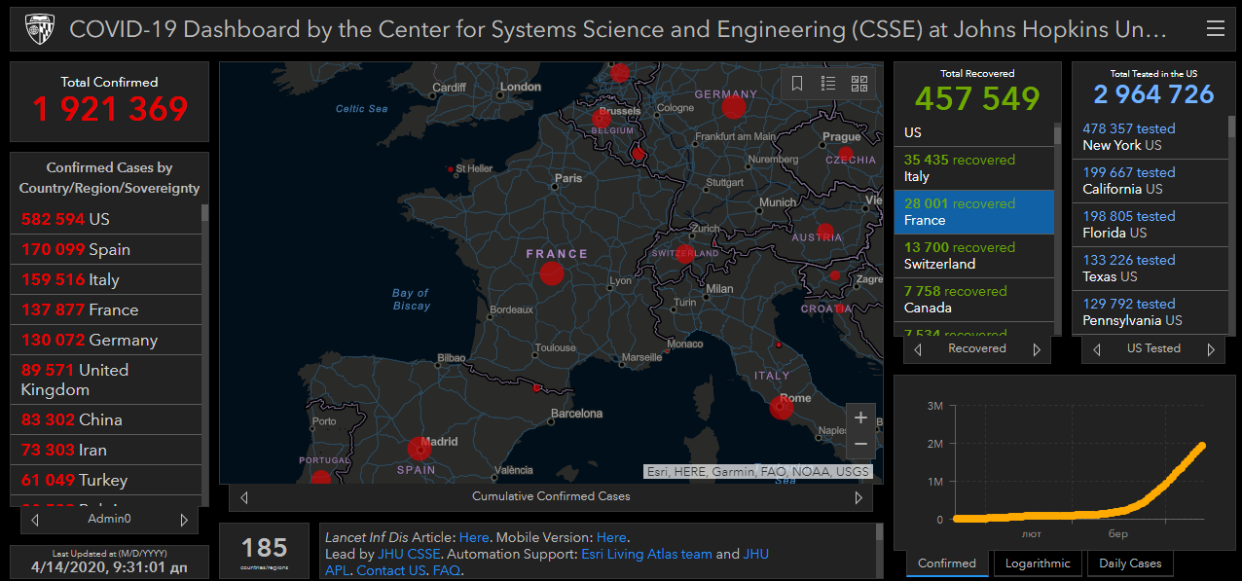Viewport: 1242px width, 581px height.
Task: Click the left arrow beside Admin0
Action: (x=35, y=520)
